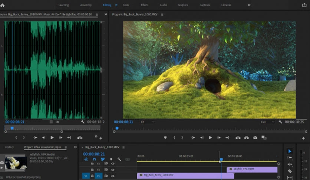The height and width of the screenshot is (180, 310).
Task: Open timeline sequence panel menu
Action: pyautogui.click(x=123, y=147)
